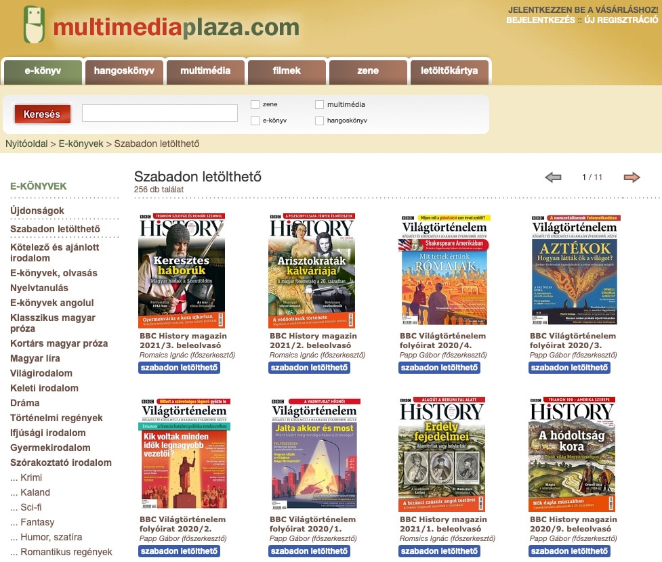Click the previous page arrow icon
The height and width of the screenshot is (562, 662).
553,177
